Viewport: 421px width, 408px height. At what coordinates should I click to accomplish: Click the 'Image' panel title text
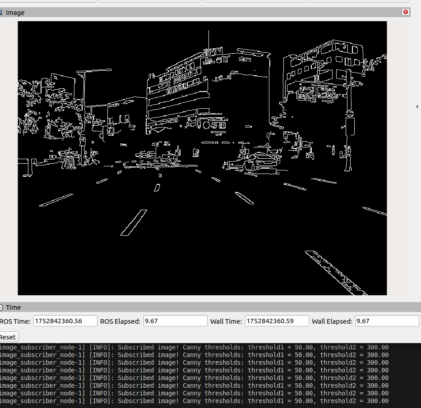(x=15, y=13)
